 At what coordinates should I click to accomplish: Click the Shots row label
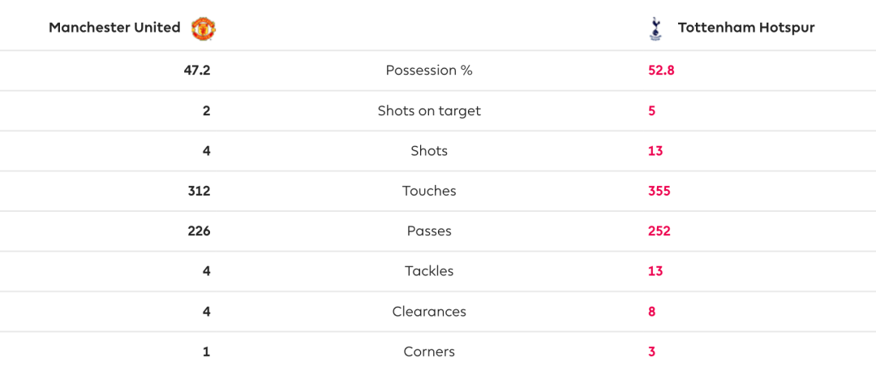[429, 151]
